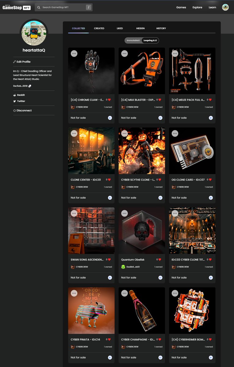Click the GameStop NFT logo
Screen dimensions: 234x367
tap(16, 7)
